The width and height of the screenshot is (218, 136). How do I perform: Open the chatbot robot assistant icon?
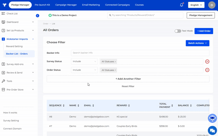[212, 118]
